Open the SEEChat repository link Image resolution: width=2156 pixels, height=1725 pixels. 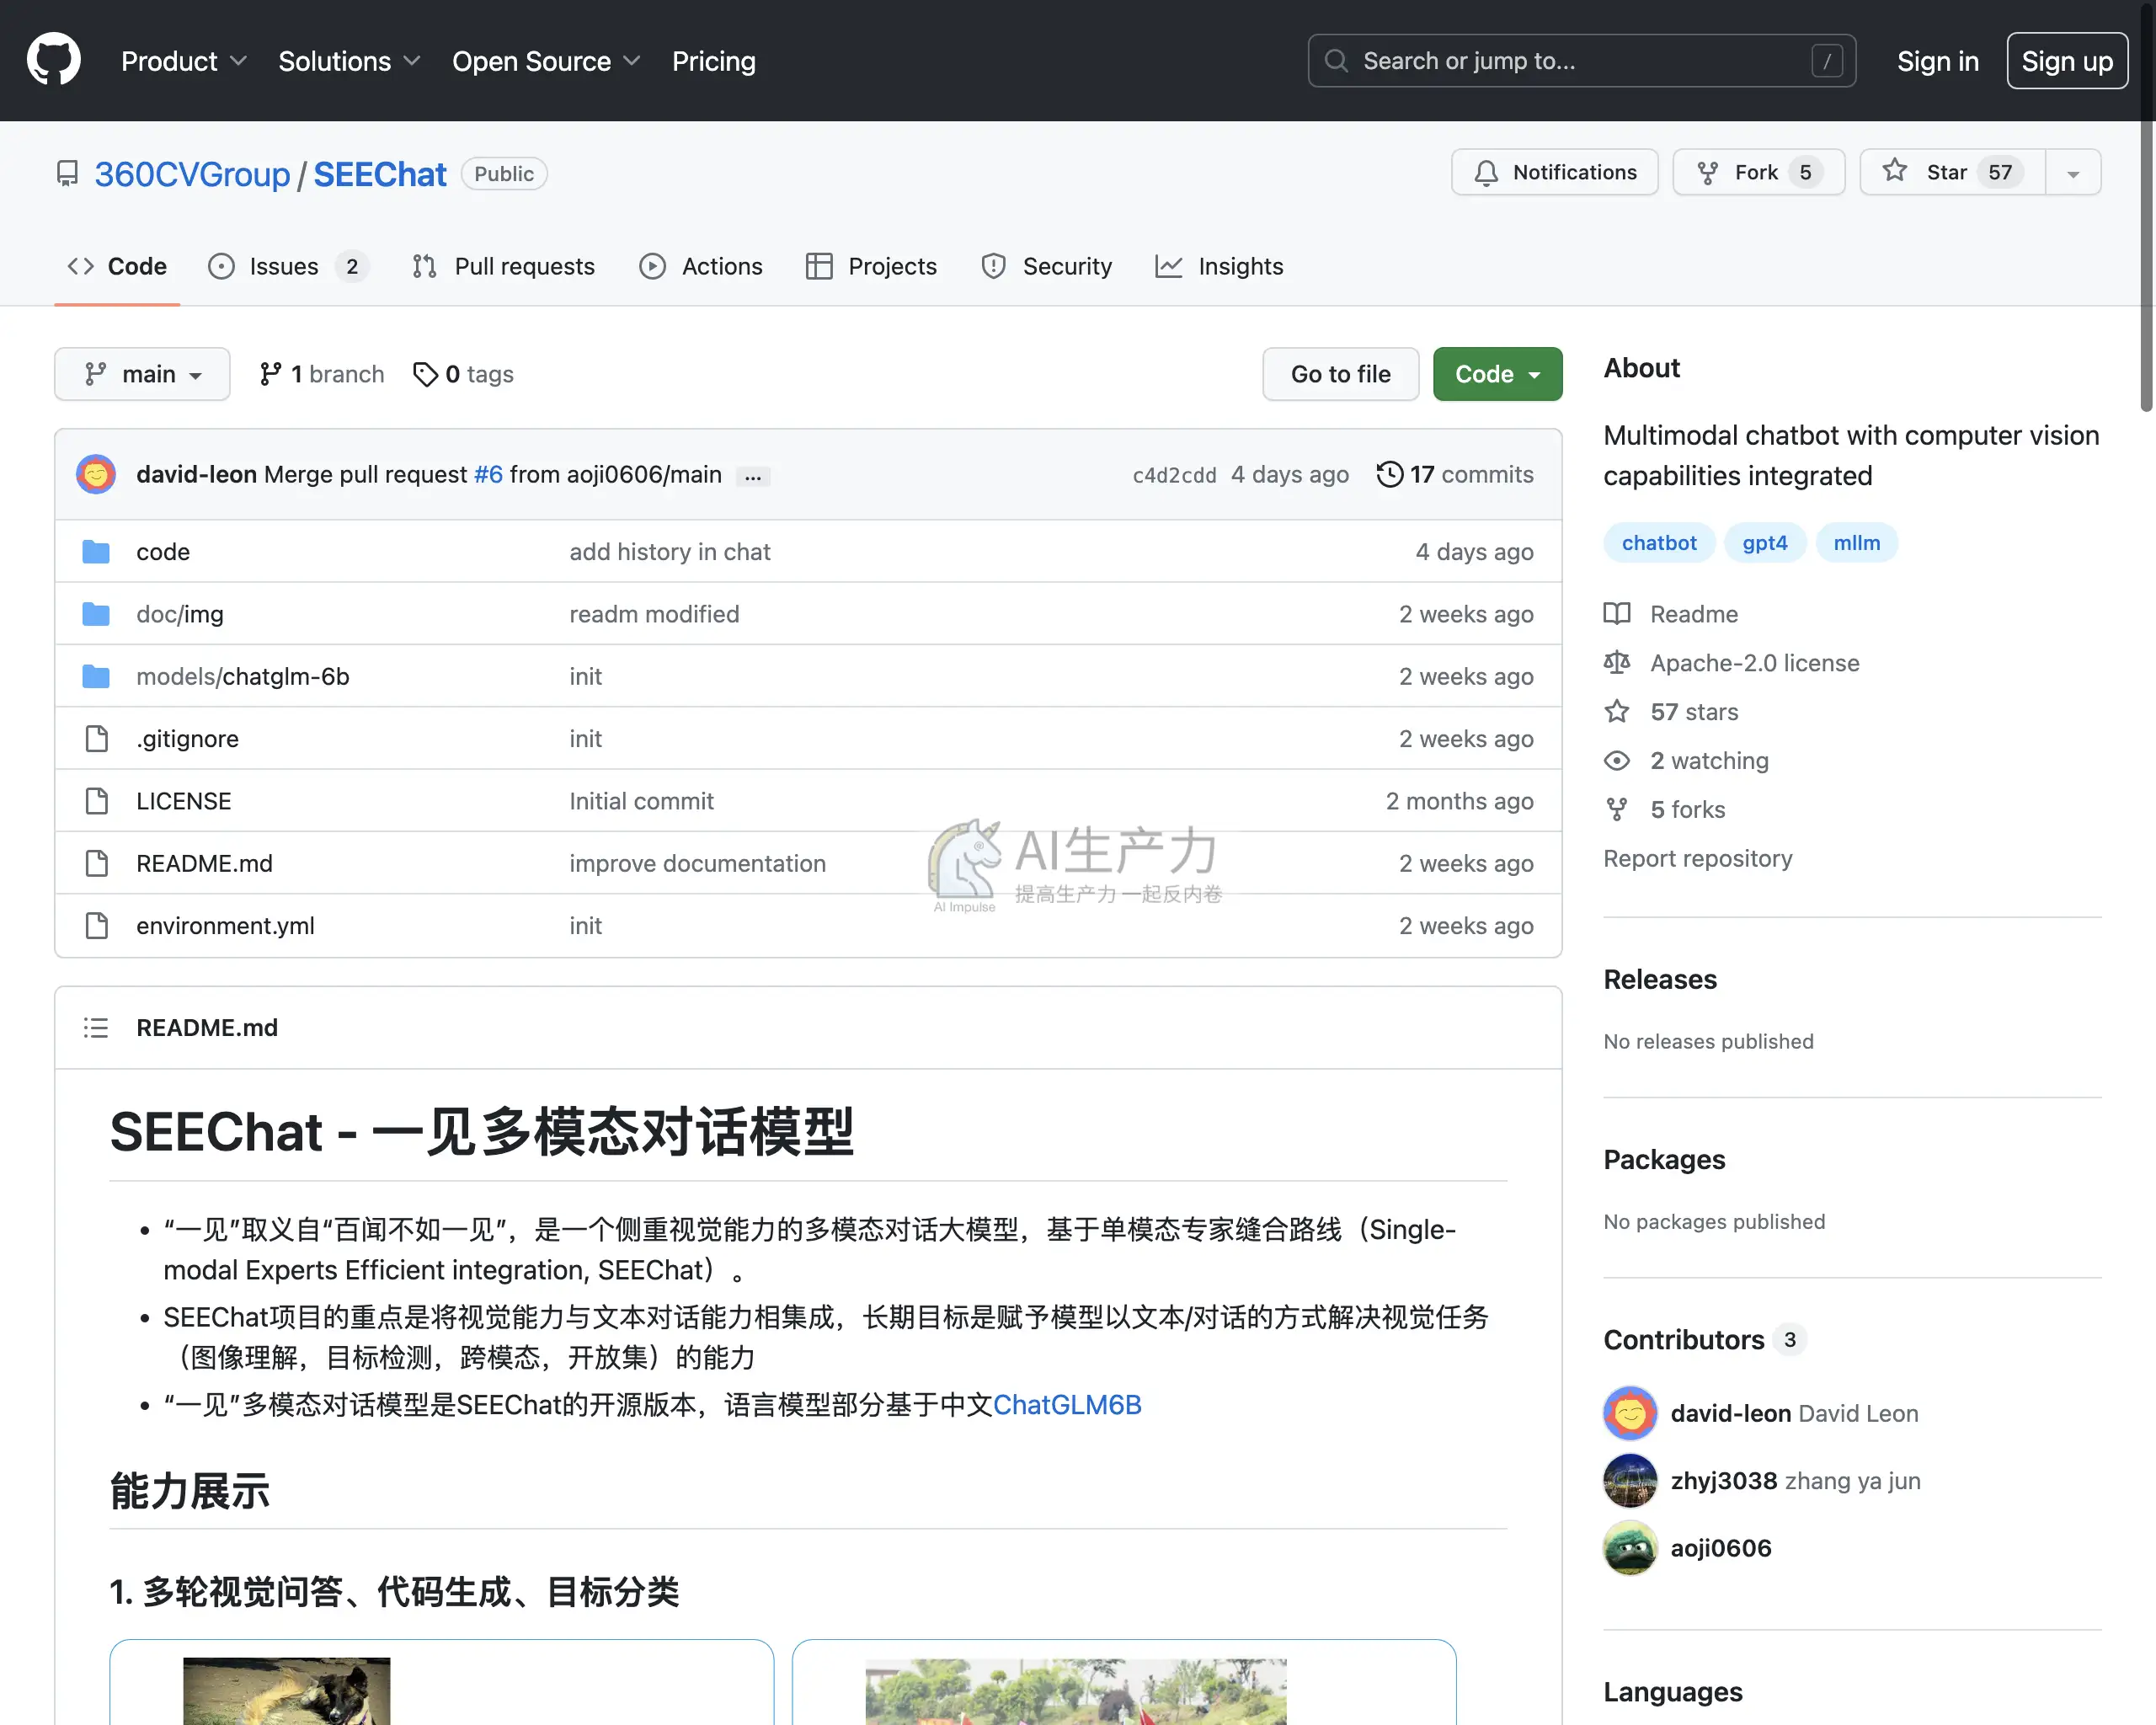point(380,174)
